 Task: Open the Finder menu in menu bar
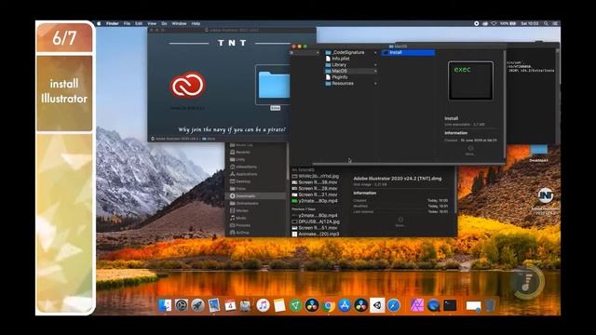(x=112, y=23)
